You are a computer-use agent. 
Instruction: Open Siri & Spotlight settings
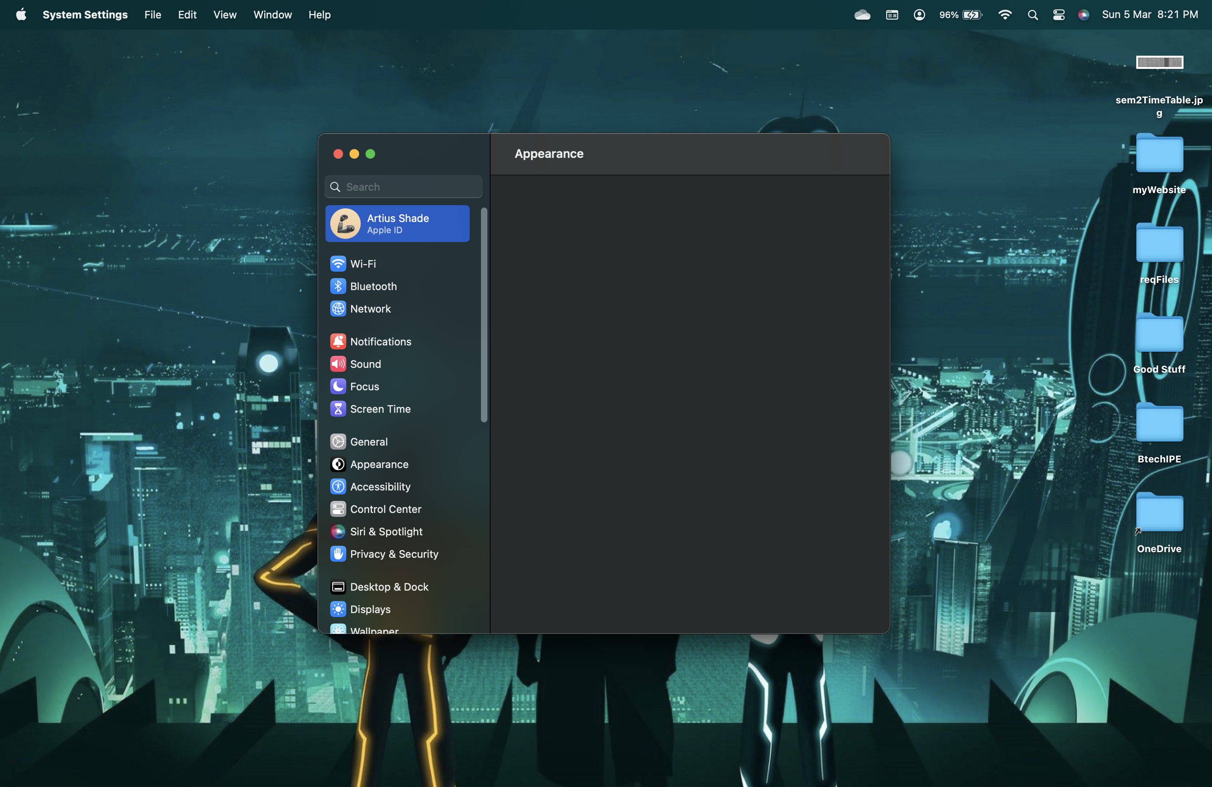(386, 531)
